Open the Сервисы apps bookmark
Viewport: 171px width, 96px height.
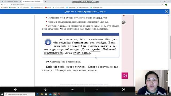5,7
